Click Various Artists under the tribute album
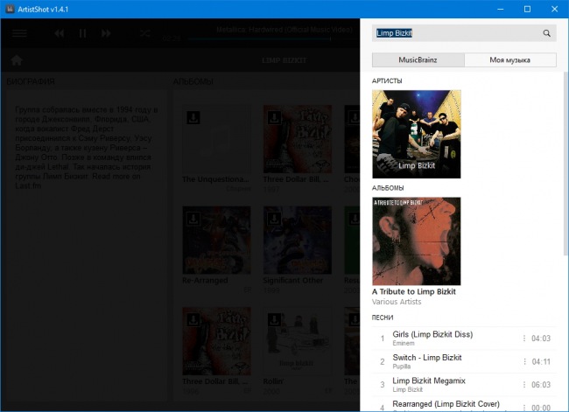The height and width of the screenshot is (412, 569). click(397, 302)
